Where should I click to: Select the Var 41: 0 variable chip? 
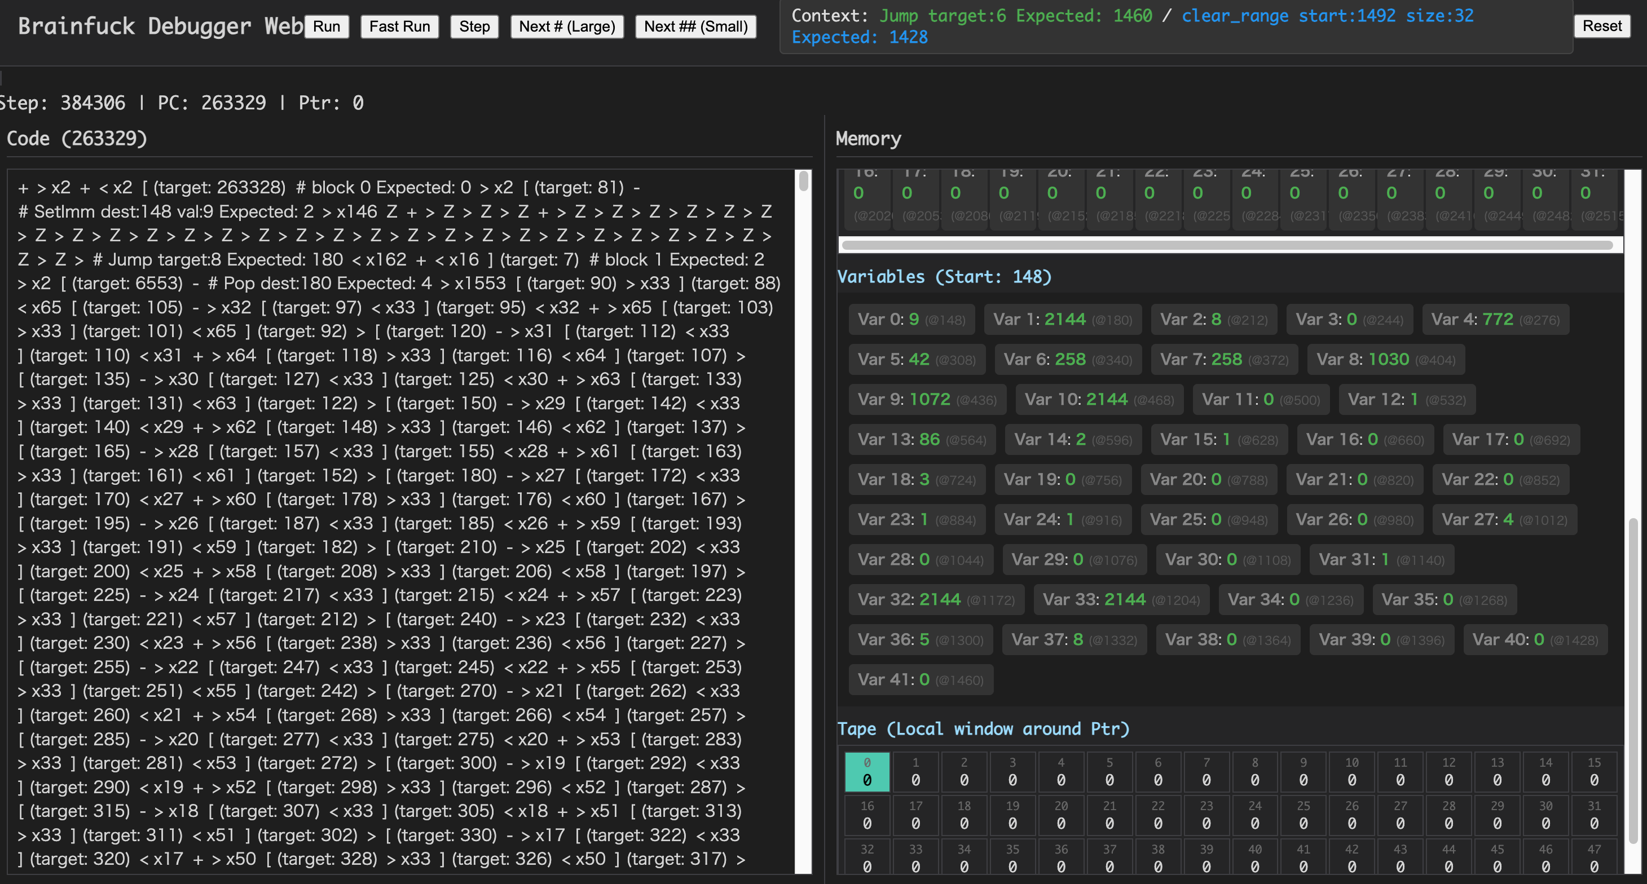[x=920, y=679]
